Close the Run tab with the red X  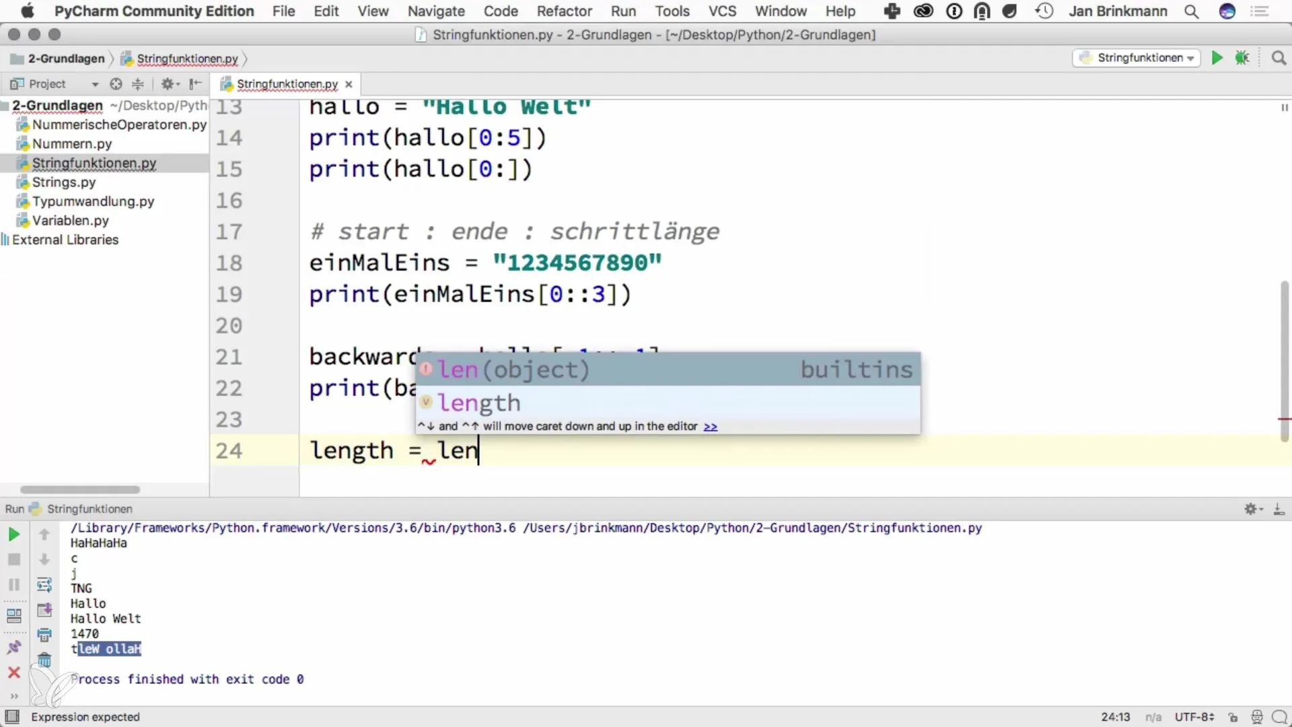(13, 672)
